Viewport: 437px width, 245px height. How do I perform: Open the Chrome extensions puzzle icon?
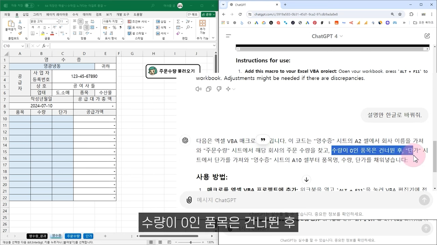click(x=411, y=14)
